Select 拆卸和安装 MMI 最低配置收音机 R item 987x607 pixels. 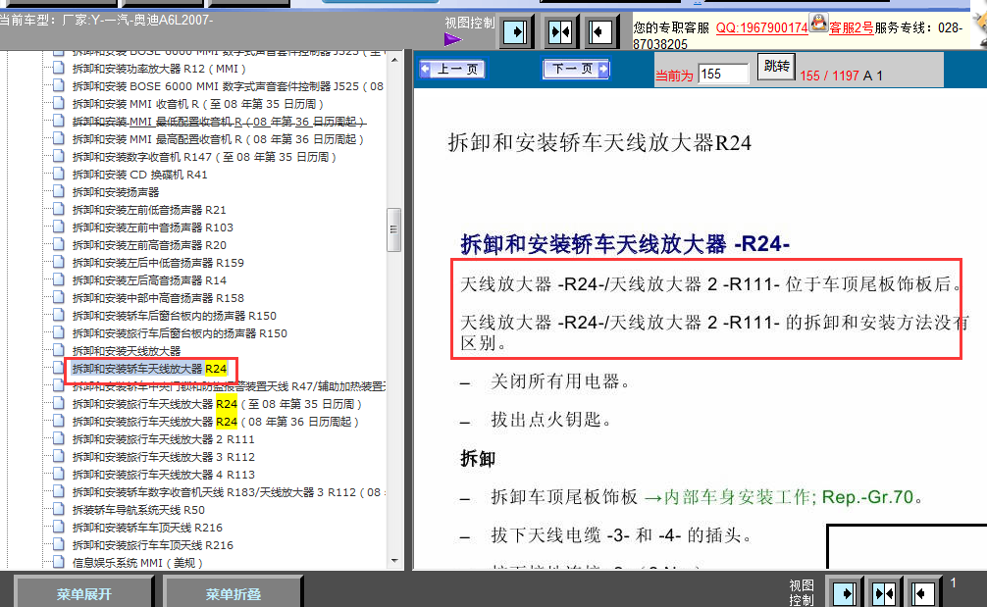point(219,122)
